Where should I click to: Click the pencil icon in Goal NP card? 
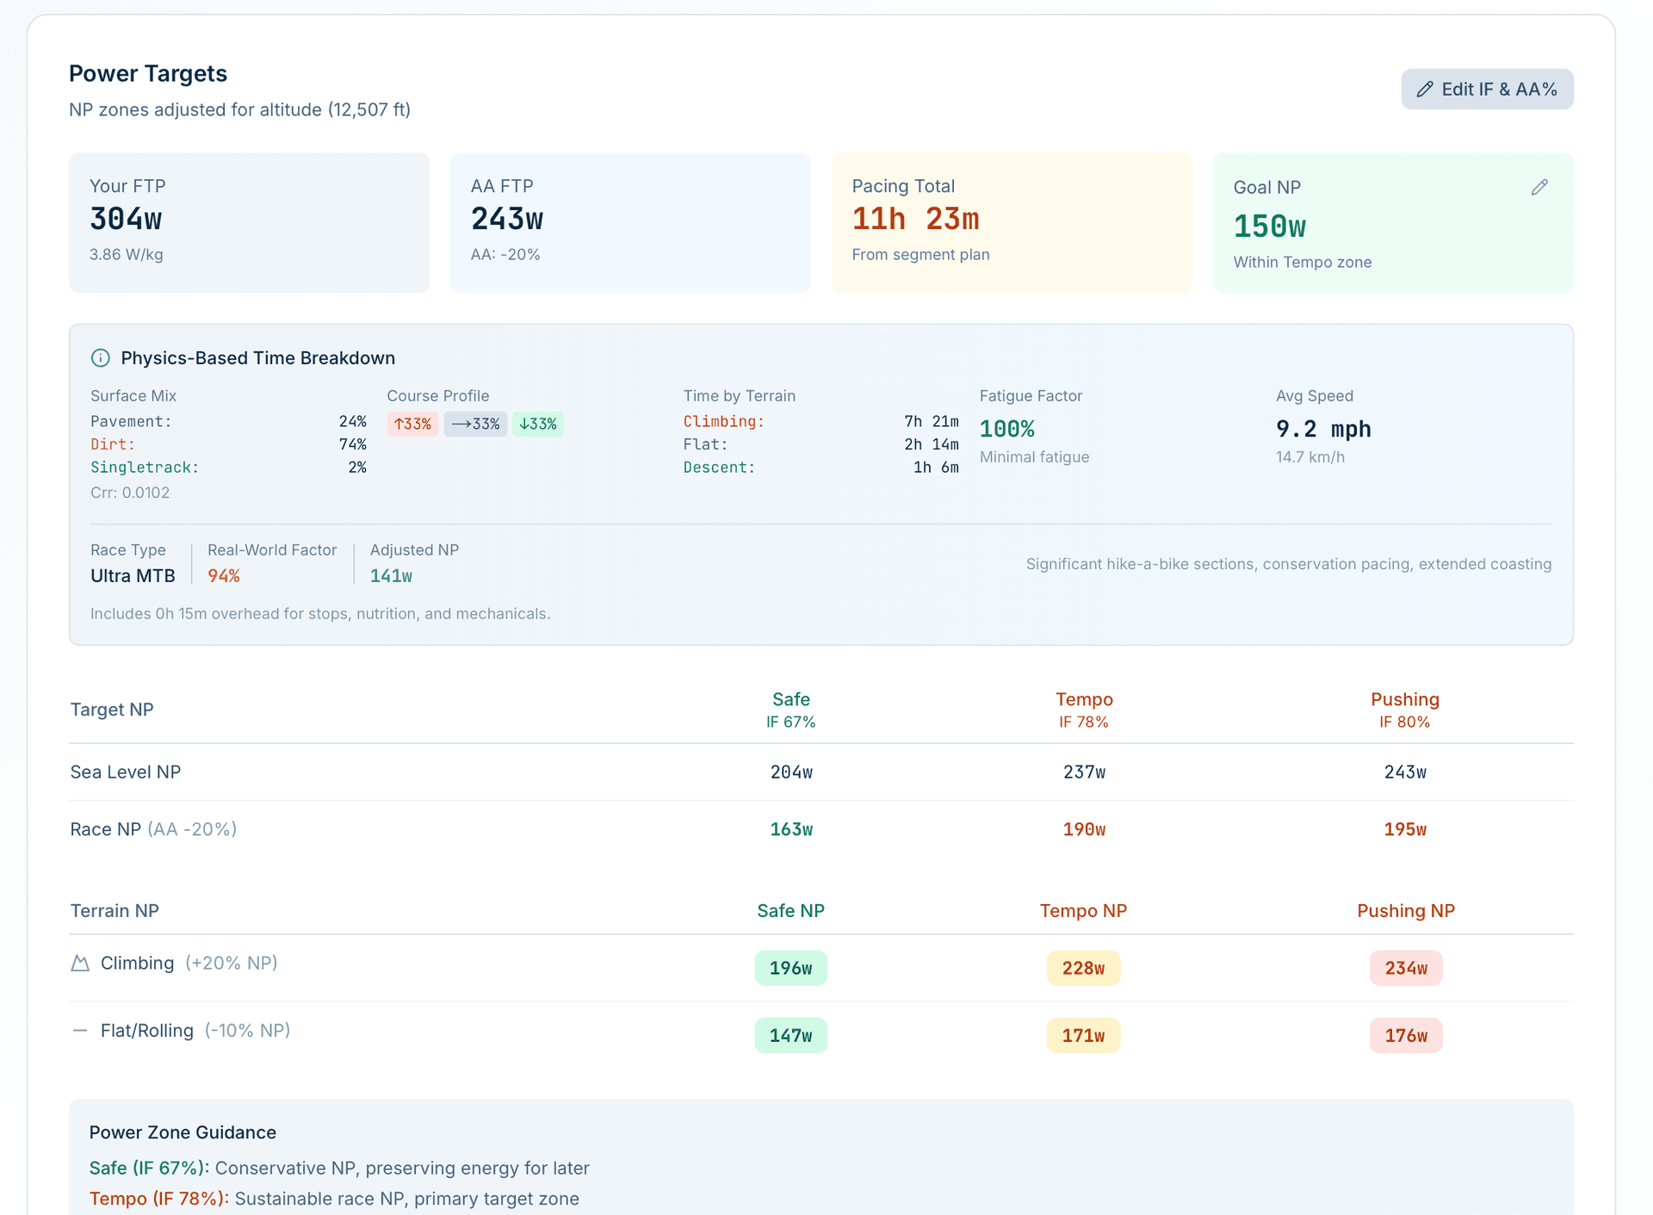tap(1539, 188)
